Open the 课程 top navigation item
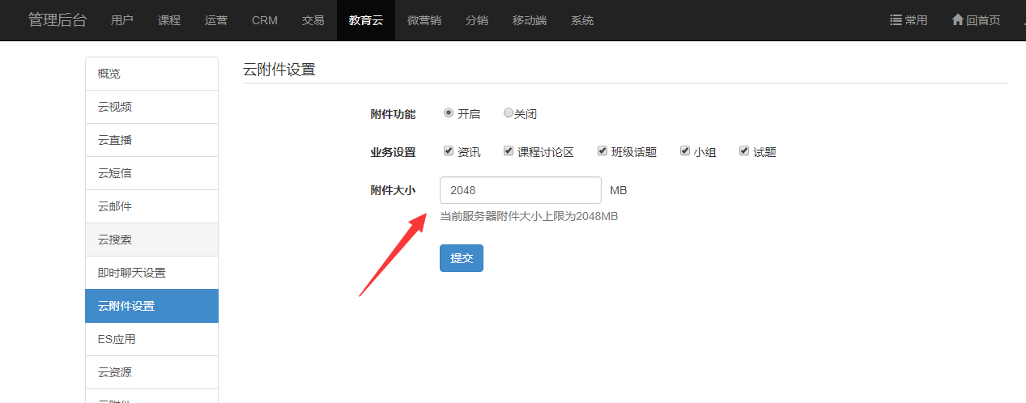 [169, 20]
